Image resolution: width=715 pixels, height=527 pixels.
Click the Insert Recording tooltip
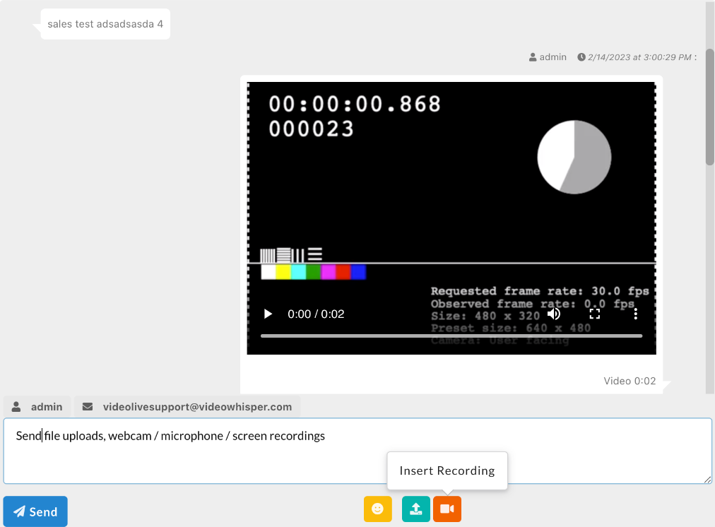(447, 470)
